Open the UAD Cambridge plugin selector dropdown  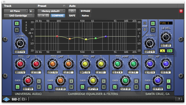point(19,16)
